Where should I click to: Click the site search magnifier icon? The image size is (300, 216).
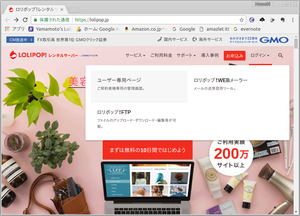(281, 55)
